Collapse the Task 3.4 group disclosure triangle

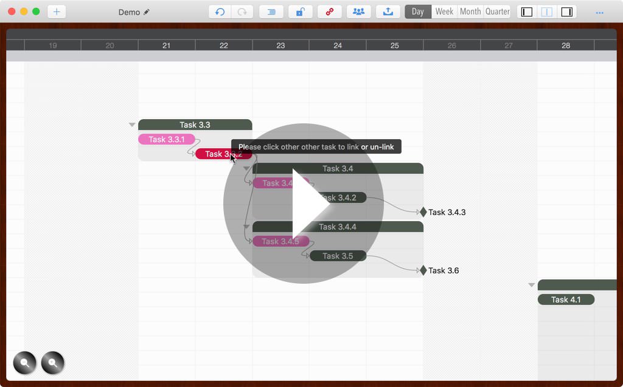pyautogui.click(x=246, y=168)
